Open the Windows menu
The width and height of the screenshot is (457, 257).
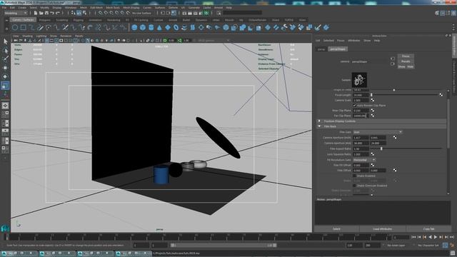[71, 8]
